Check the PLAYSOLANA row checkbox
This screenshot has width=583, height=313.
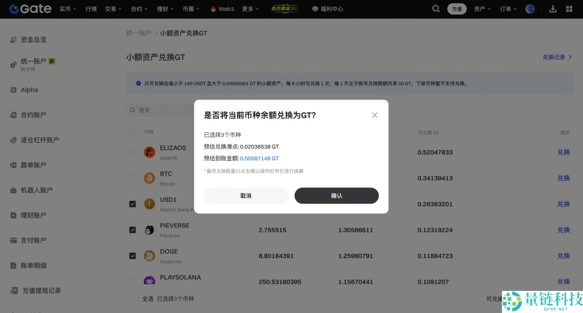[x=133, y=281]
